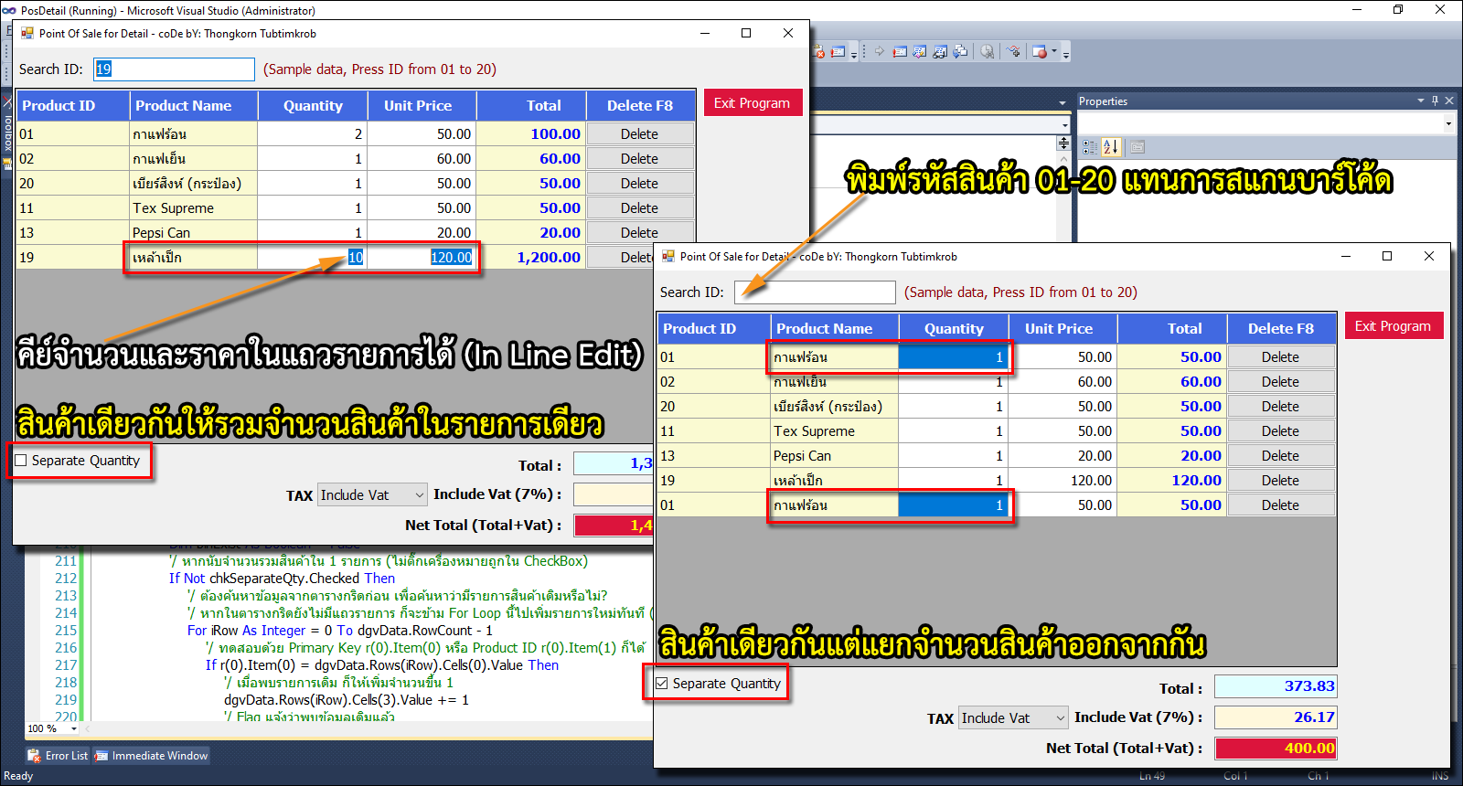Click the clock-with-magnifier debug toolbar icon
The width and height of the screenshot is (1463, 786).
(x=988, y=51)
